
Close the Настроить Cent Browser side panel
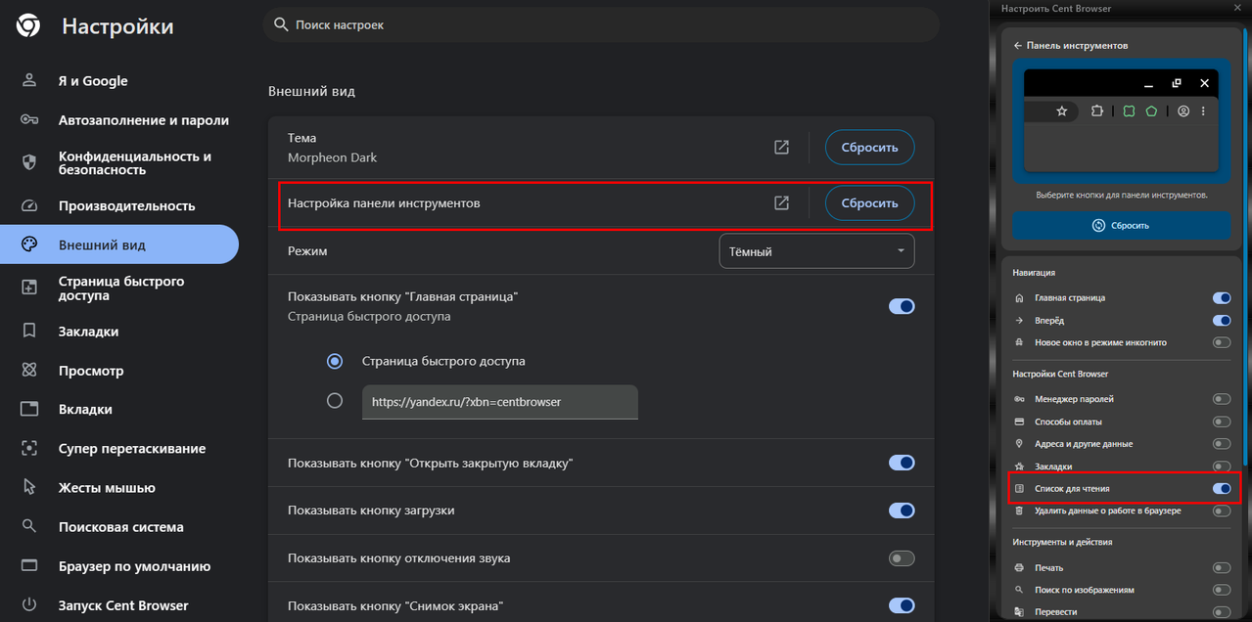[1238, 8]
